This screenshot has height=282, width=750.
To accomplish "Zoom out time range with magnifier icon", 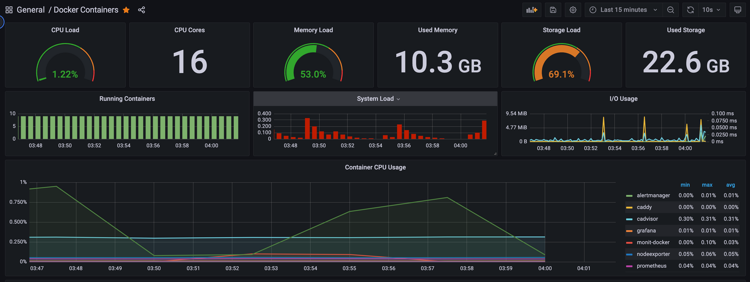I will point(670,10).
